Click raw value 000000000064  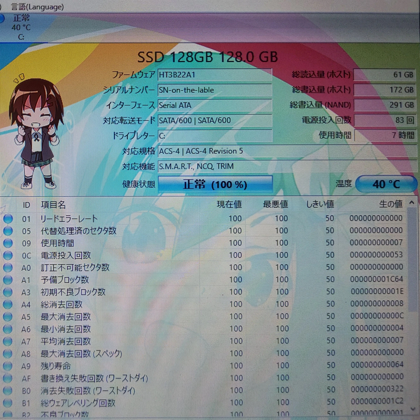tap(377, 365)
